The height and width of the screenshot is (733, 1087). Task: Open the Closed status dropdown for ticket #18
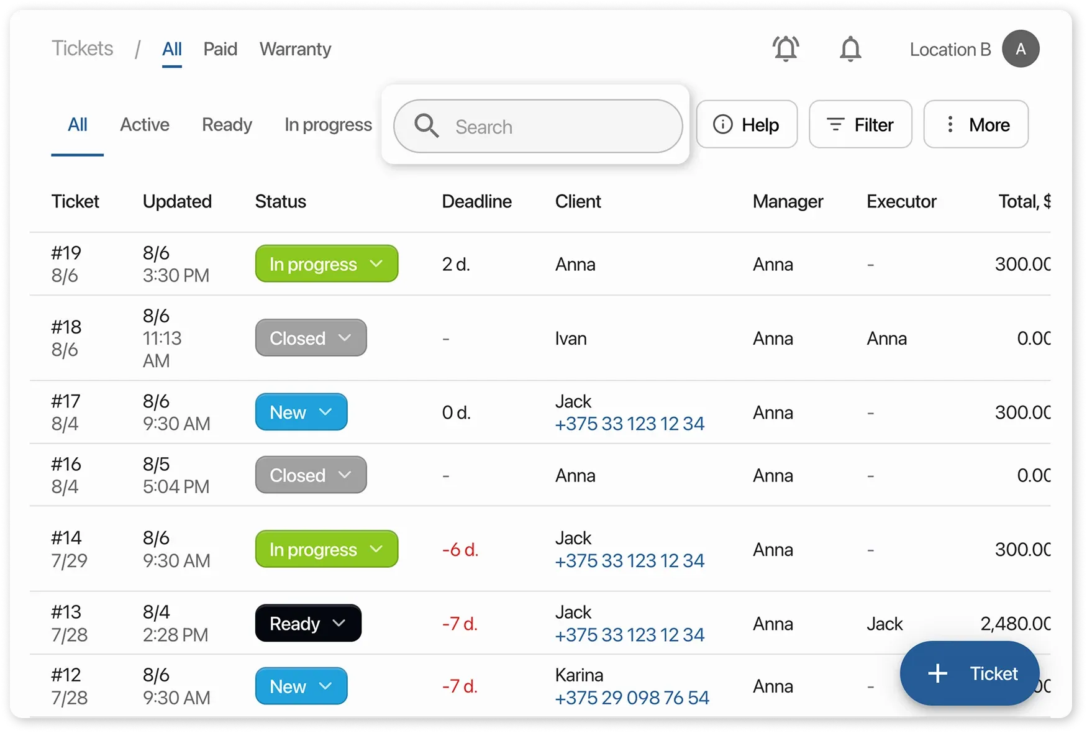click(x=311, y=338)
